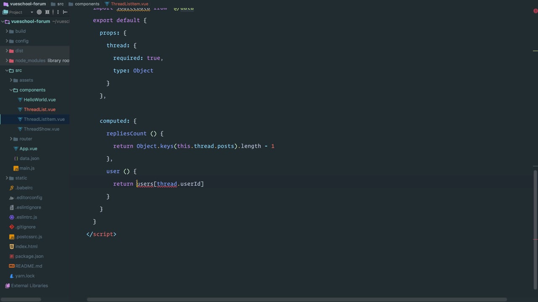
Task: Click the project panel horizontal scrollbar
Action: [20, 299]
